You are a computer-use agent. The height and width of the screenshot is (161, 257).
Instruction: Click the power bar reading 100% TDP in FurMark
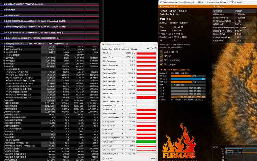[x=188, y=97]
